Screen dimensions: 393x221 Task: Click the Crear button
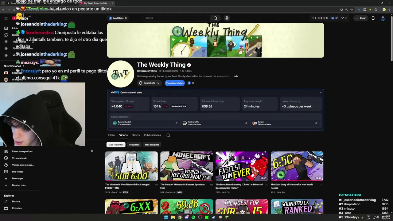(x=360, y=18)
